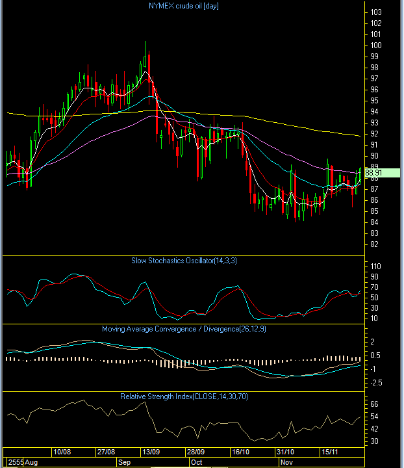Click the 13/09 date marker
Image resolution: width=404 pixels, height=468 pixels.
coord(152,452)
